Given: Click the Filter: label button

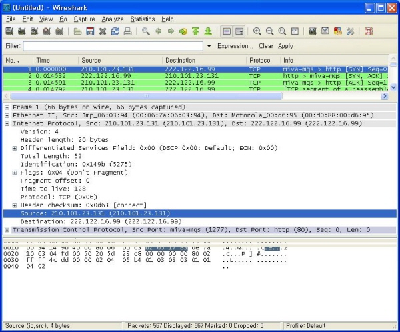Looking at the screenshot, I should [x=13, y=46].
